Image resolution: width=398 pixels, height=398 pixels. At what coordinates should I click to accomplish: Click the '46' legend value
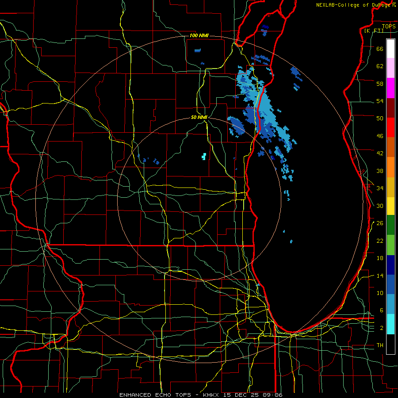coord(380,136)
